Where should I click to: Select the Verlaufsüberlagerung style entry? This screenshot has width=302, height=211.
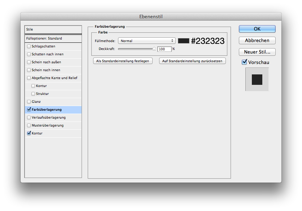point(48,118)
